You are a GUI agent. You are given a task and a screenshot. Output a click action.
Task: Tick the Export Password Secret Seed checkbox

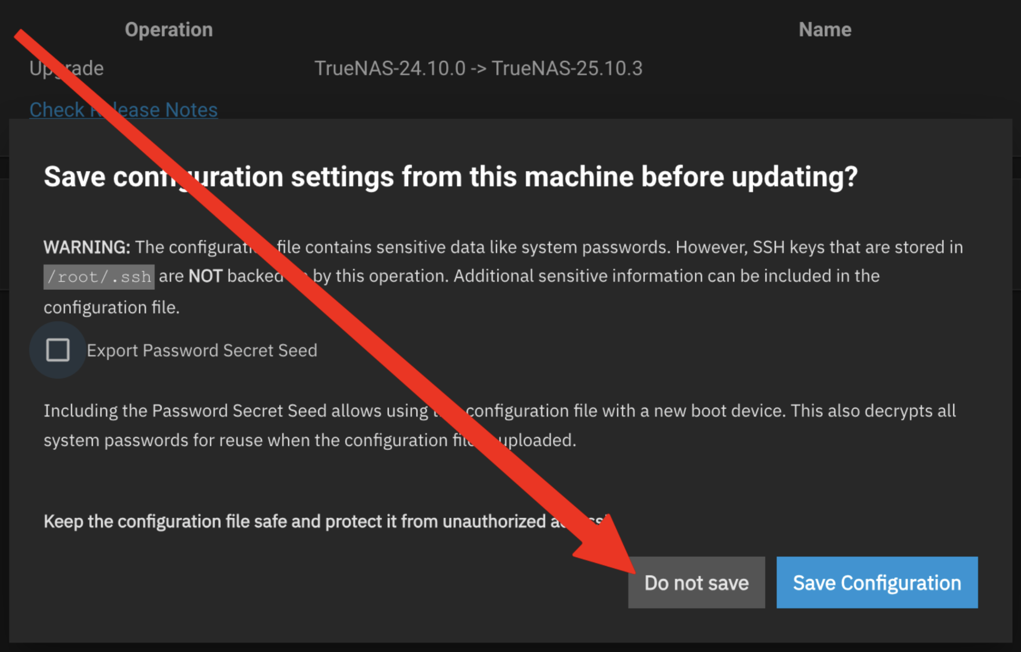(58, 350)
